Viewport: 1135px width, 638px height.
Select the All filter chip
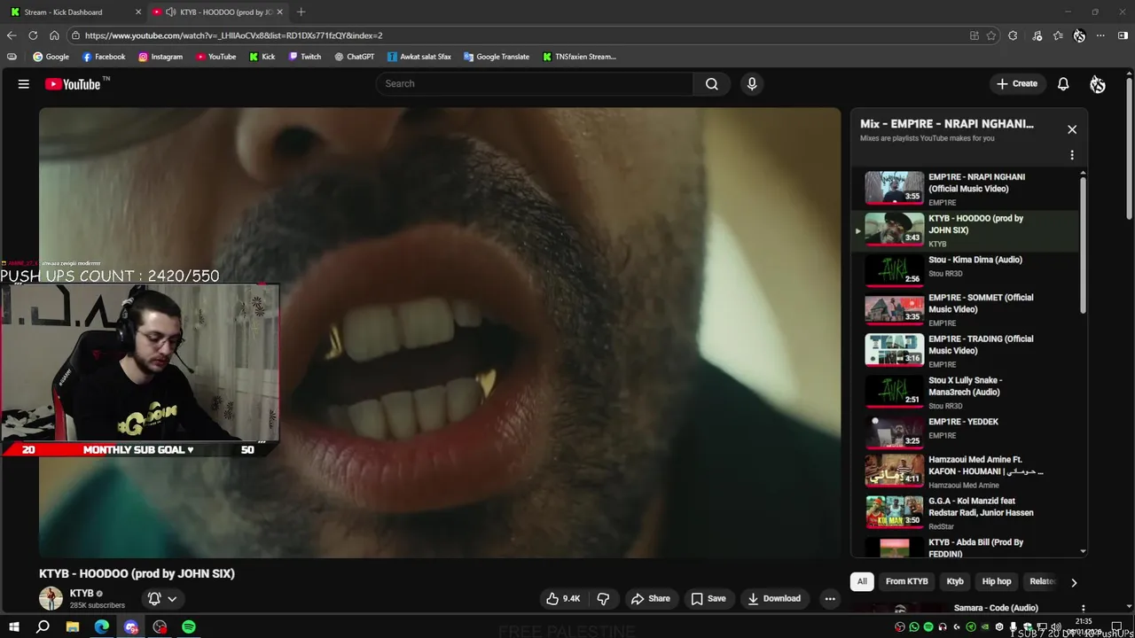862,582
